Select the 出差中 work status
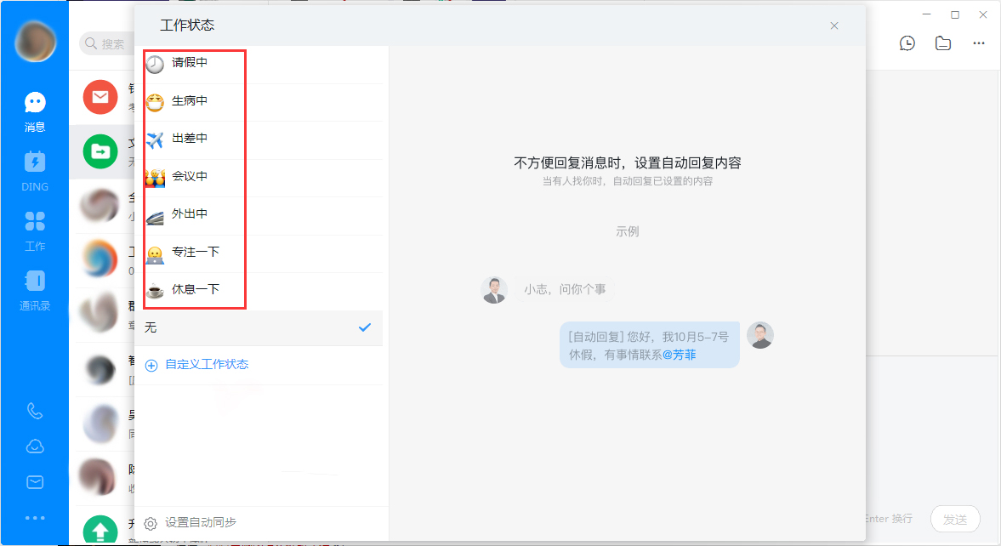This screenshot has height=546, width=1001. (x=188, y=139)
